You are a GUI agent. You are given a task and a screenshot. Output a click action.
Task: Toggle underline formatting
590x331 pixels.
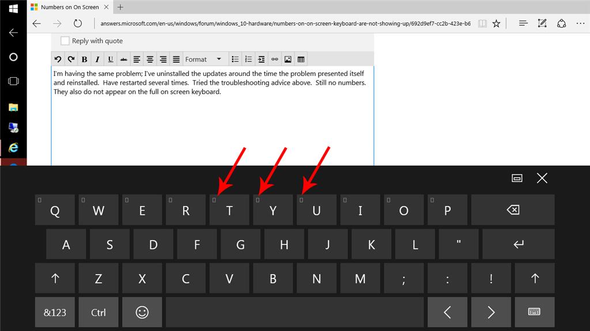tap(110, 59)
